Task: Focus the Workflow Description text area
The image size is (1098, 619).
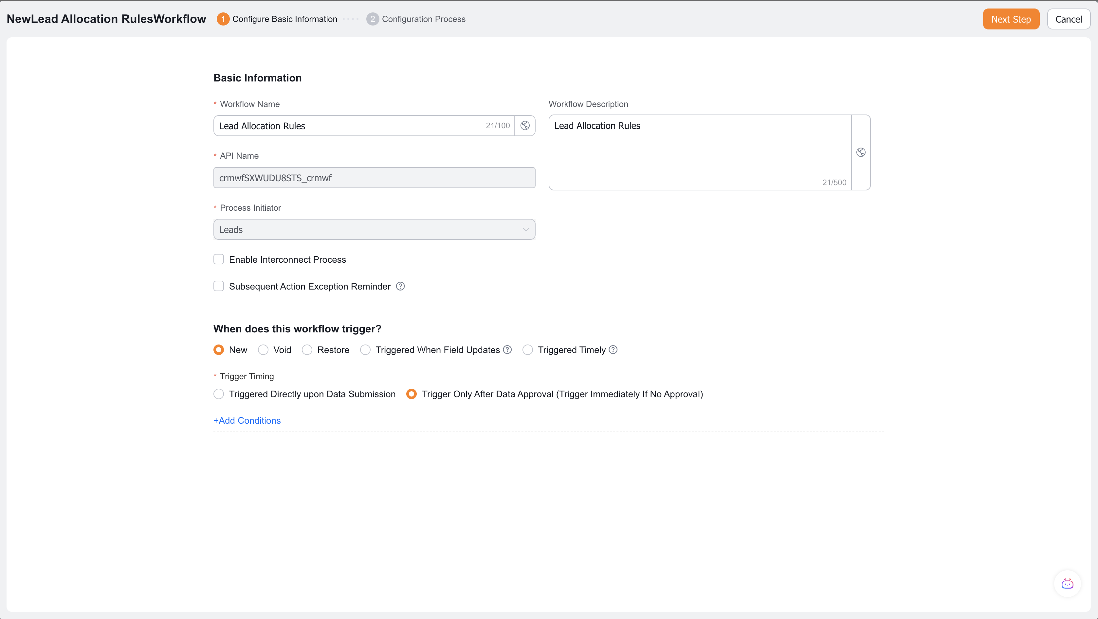Action: (700, 152)
